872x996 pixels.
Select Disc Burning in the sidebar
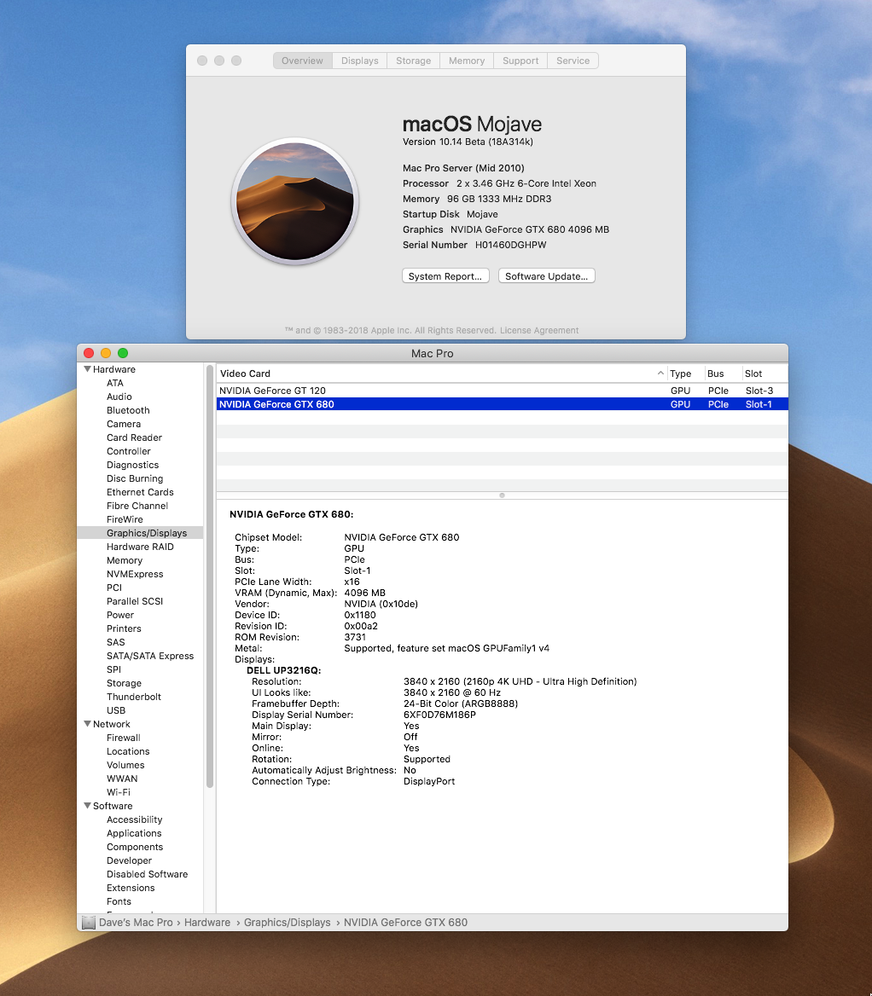tap(135, 478)
